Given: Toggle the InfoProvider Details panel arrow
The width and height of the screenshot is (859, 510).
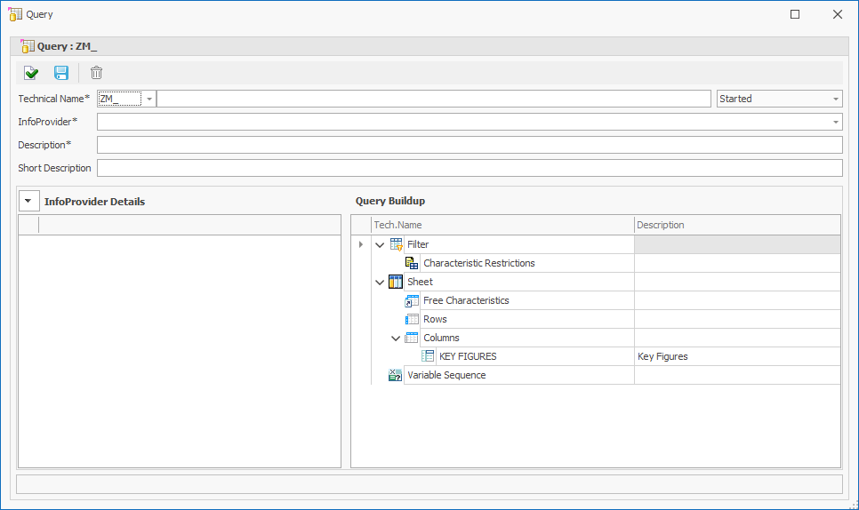Looking at the screenshot, I should click(x=28, y=202).
